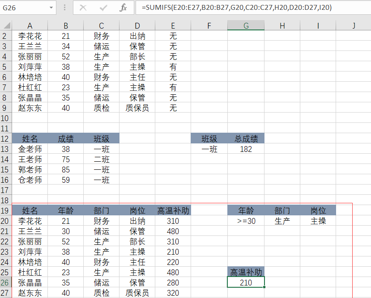This screenshot has height=298, width=371.
Task: Click 张丽丽 in row 4
Action: (30, 57)
